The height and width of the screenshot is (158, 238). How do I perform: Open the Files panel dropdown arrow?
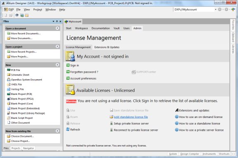pos(53,21)
